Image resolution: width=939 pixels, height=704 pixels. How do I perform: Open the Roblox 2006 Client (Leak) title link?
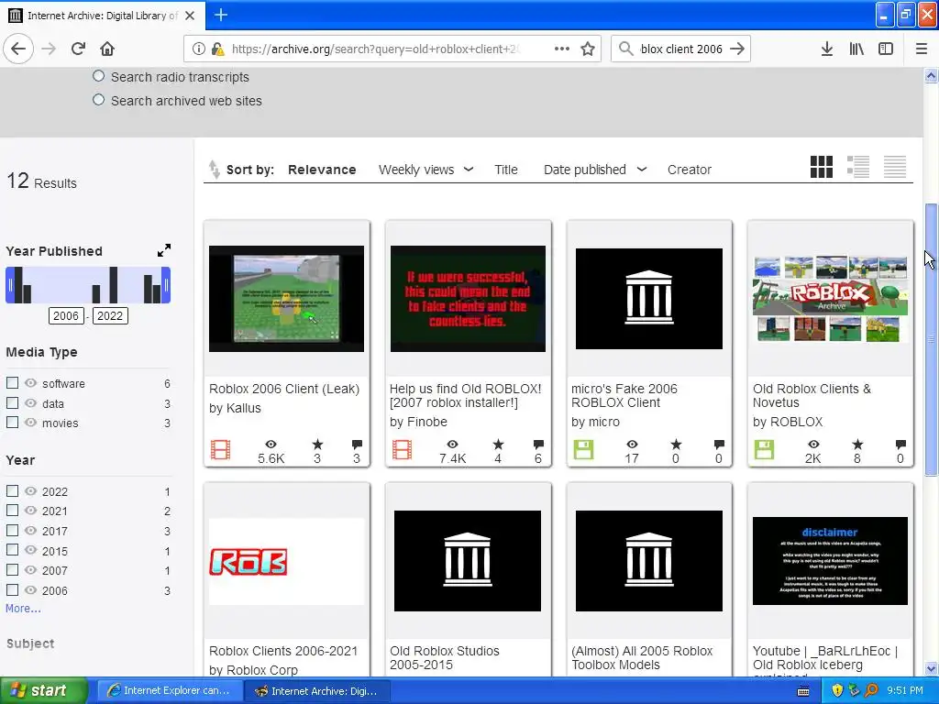tap(284, 389)
